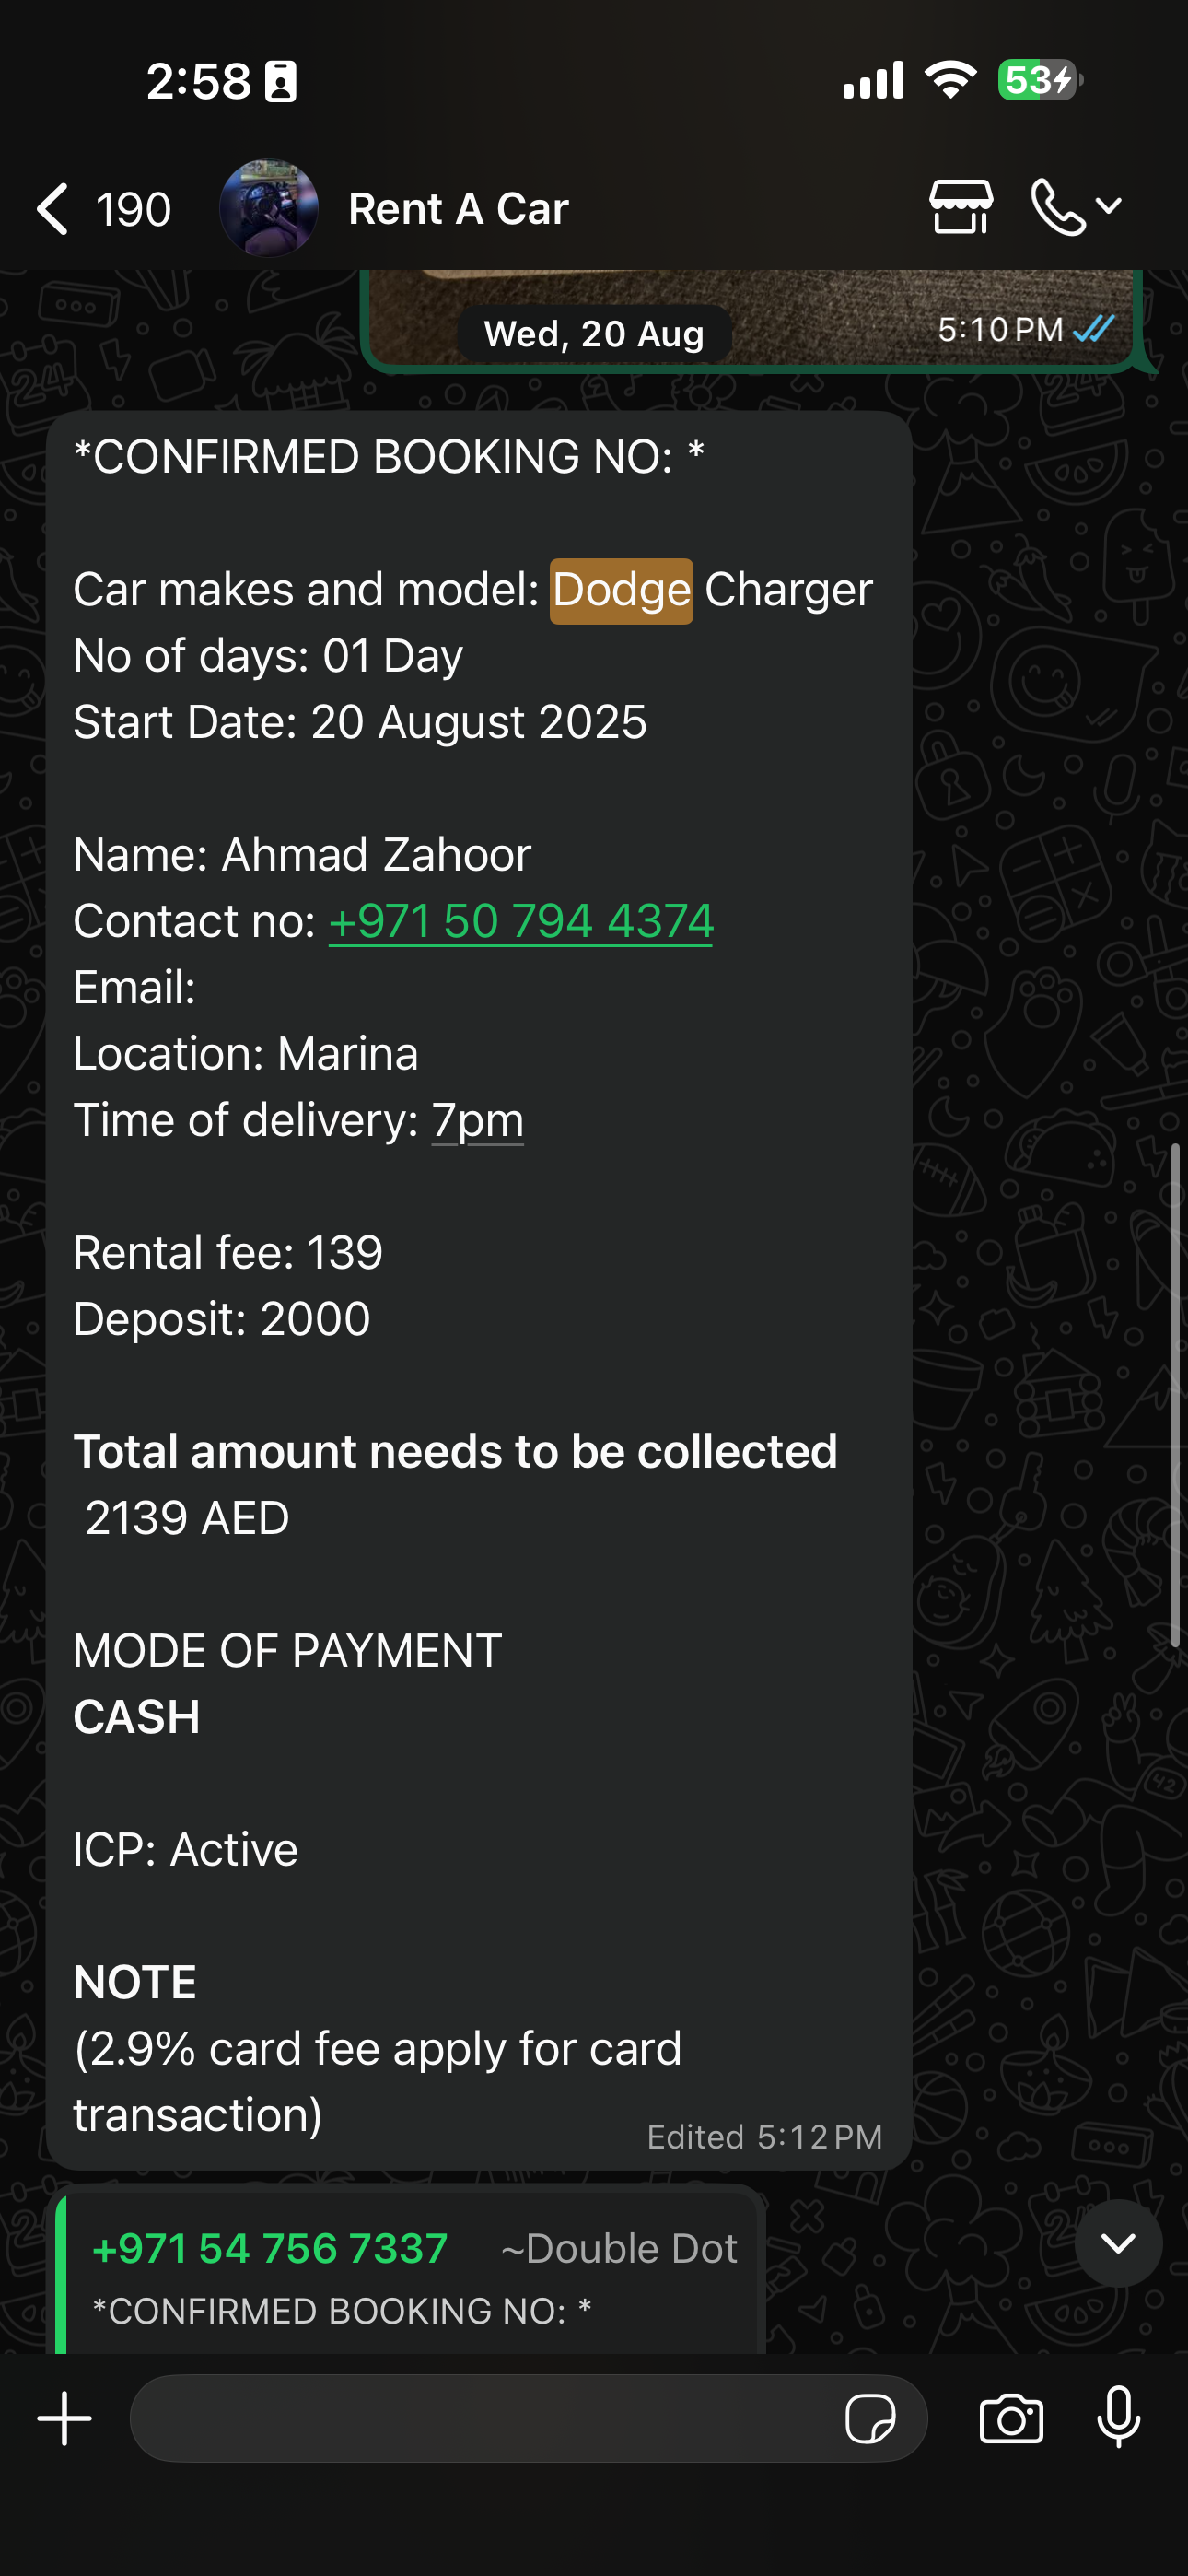1188x2576 pixels.
Task: Launch the camera from message bar
Action: (1011, 2419)
